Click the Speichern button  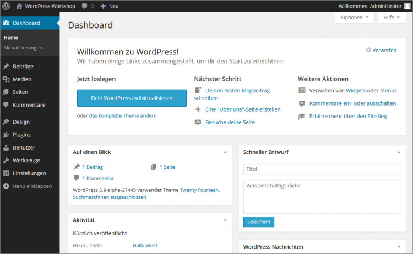258,222
